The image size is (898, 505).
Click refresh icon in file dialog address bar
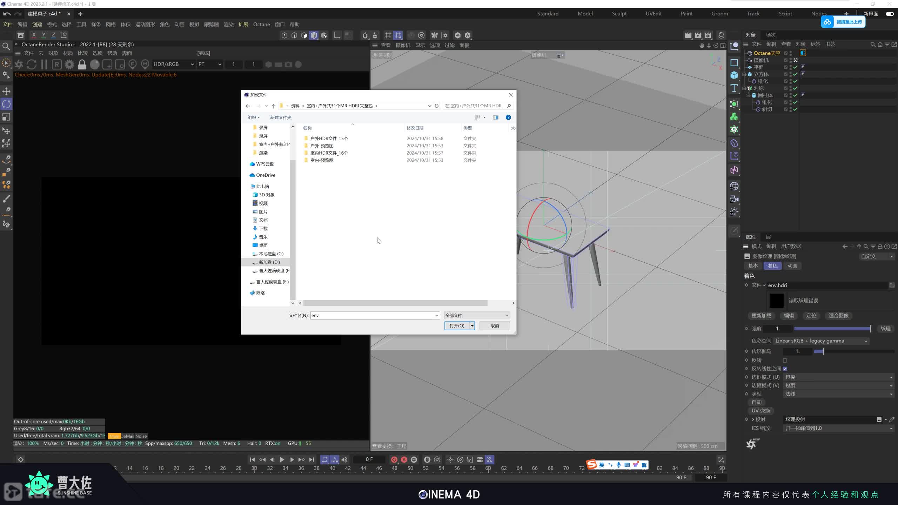coord(436,106)
